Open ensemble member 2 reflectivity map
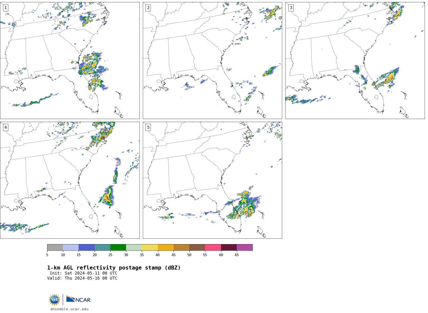The width and height of the screenshot is (428, 313). point(212,61)
